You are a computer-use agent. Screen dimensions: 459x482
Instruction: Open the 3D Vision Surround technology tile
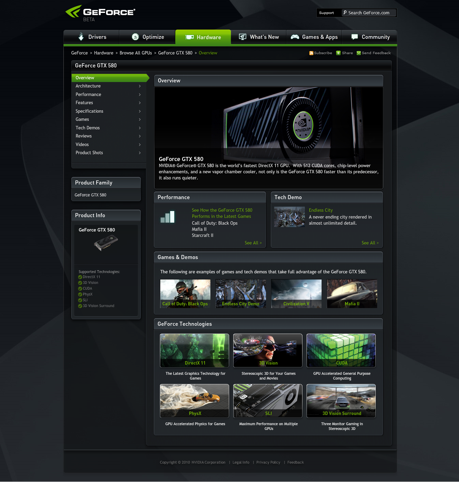pyautogui.click(x=341, y=401)
